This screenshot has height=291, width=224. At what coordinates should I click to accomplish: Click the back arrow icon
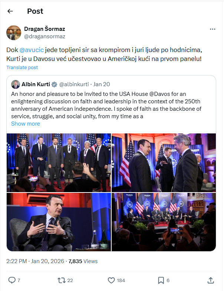[x=10, y=11]
